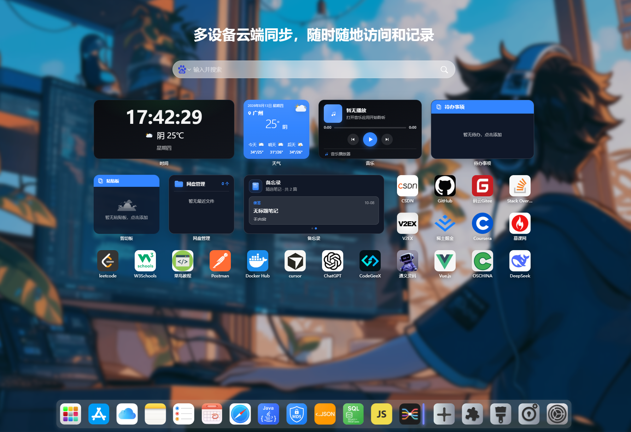Open the App Store icon in the dock

coord(99,414)
